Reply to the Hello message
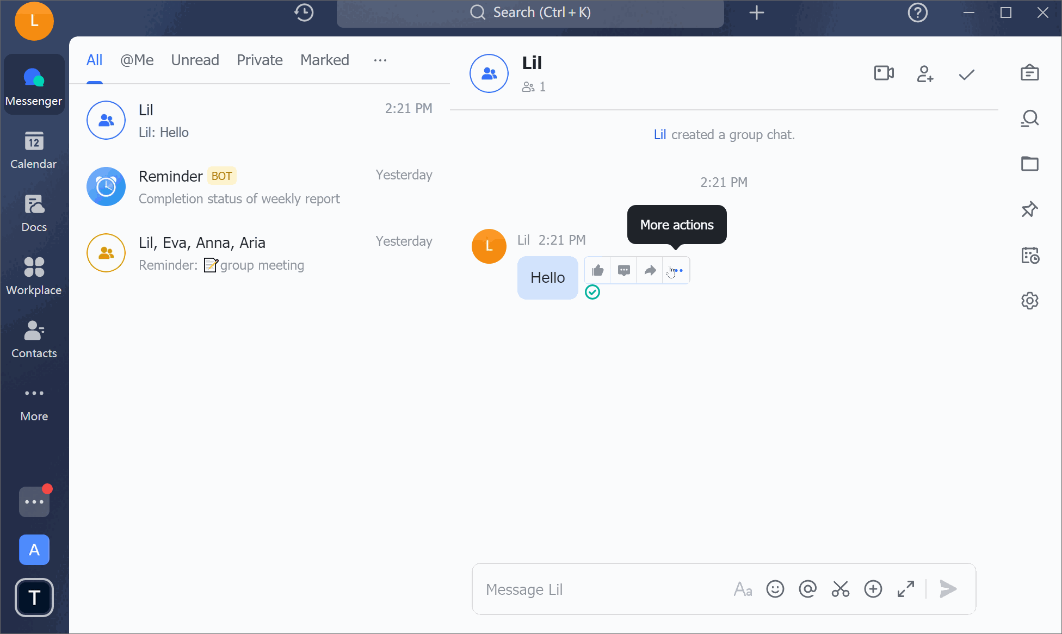1062x634 pixels. coord(623,270)
